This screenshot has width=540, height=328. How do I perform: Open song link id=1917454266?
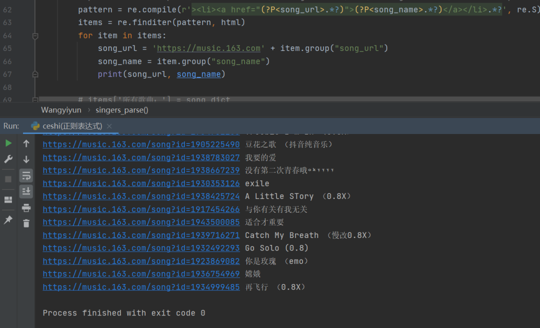click(x=141, y=209)
